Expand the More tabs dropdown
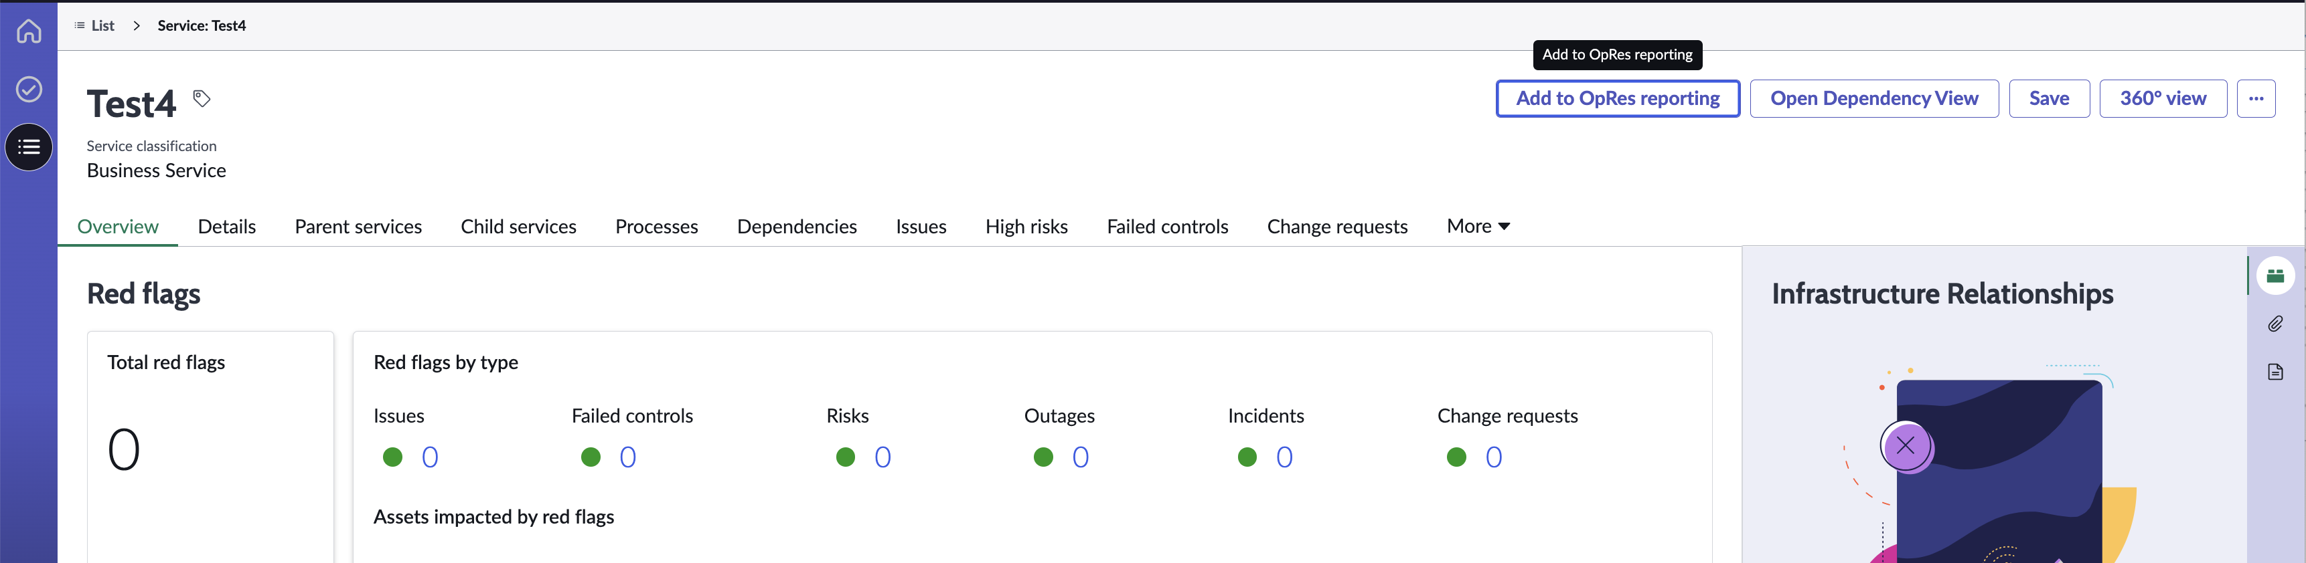The height and width of the screenshot is (563, 2306). tap(1478, 226)
